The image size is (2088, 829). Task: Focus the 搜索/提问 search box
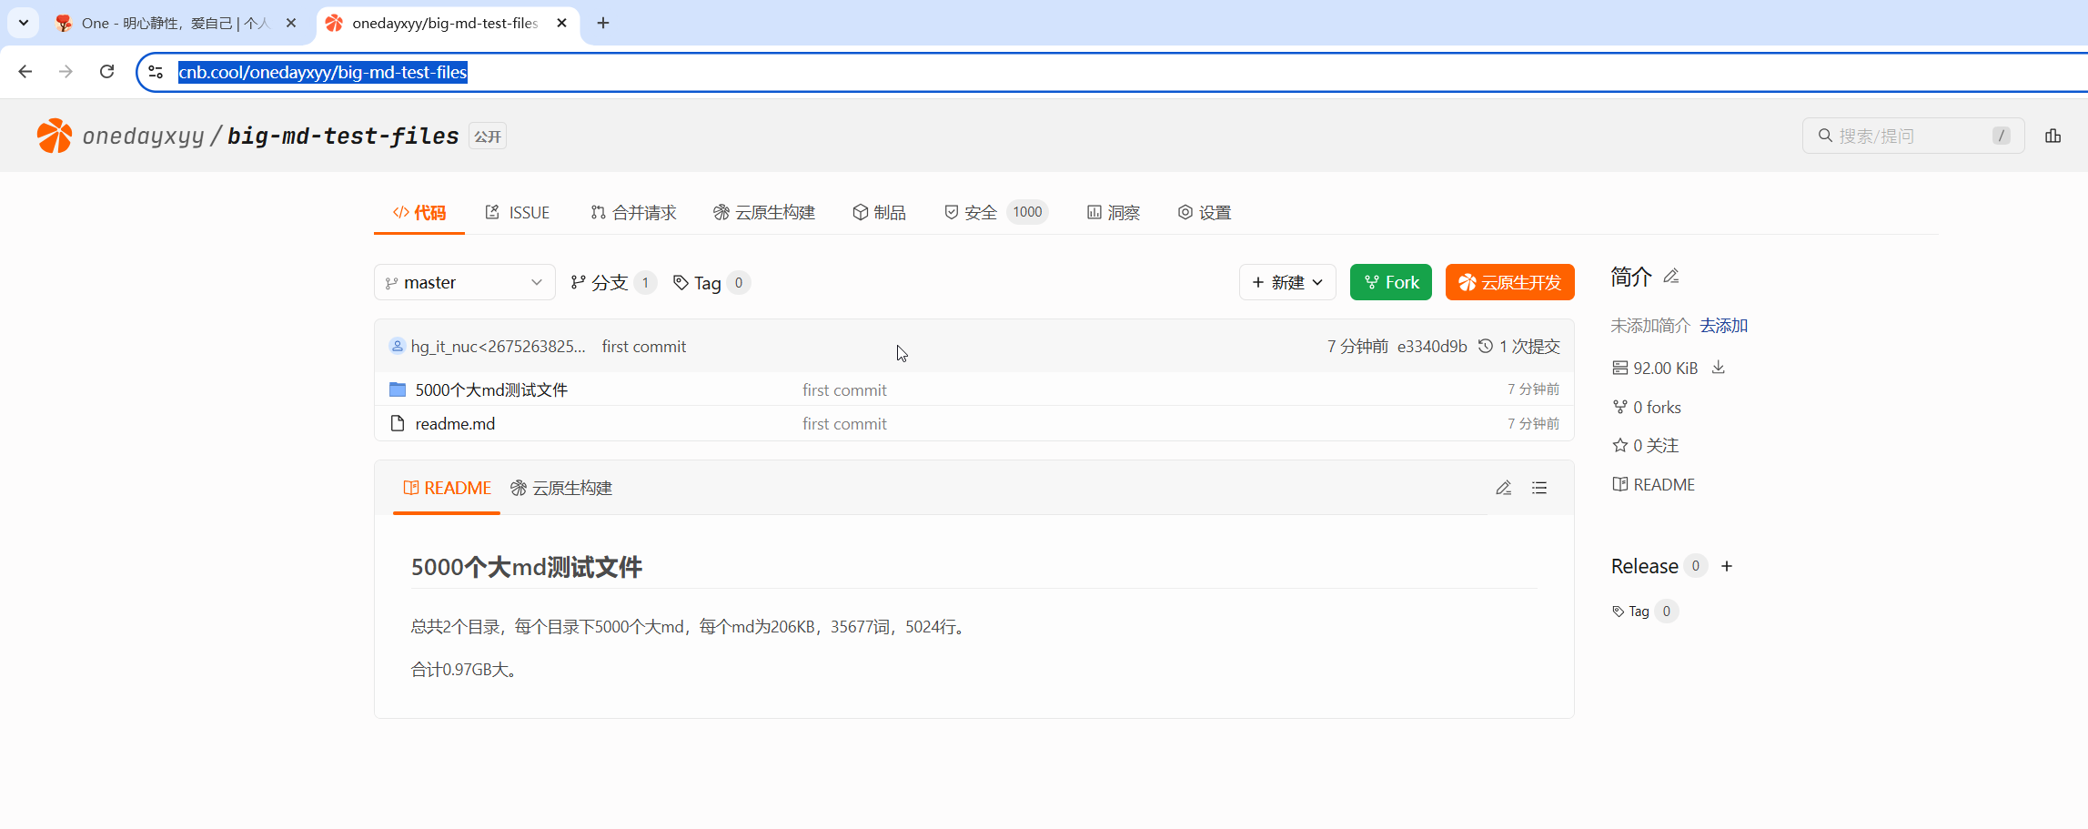[x=1911, y=136]
